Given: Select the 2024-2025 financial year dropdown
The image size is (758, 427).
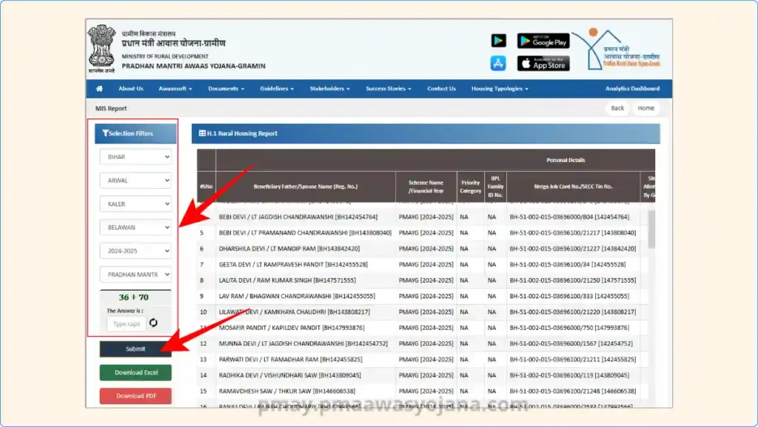Looking at the screenshot, I should tap(135, 251).
